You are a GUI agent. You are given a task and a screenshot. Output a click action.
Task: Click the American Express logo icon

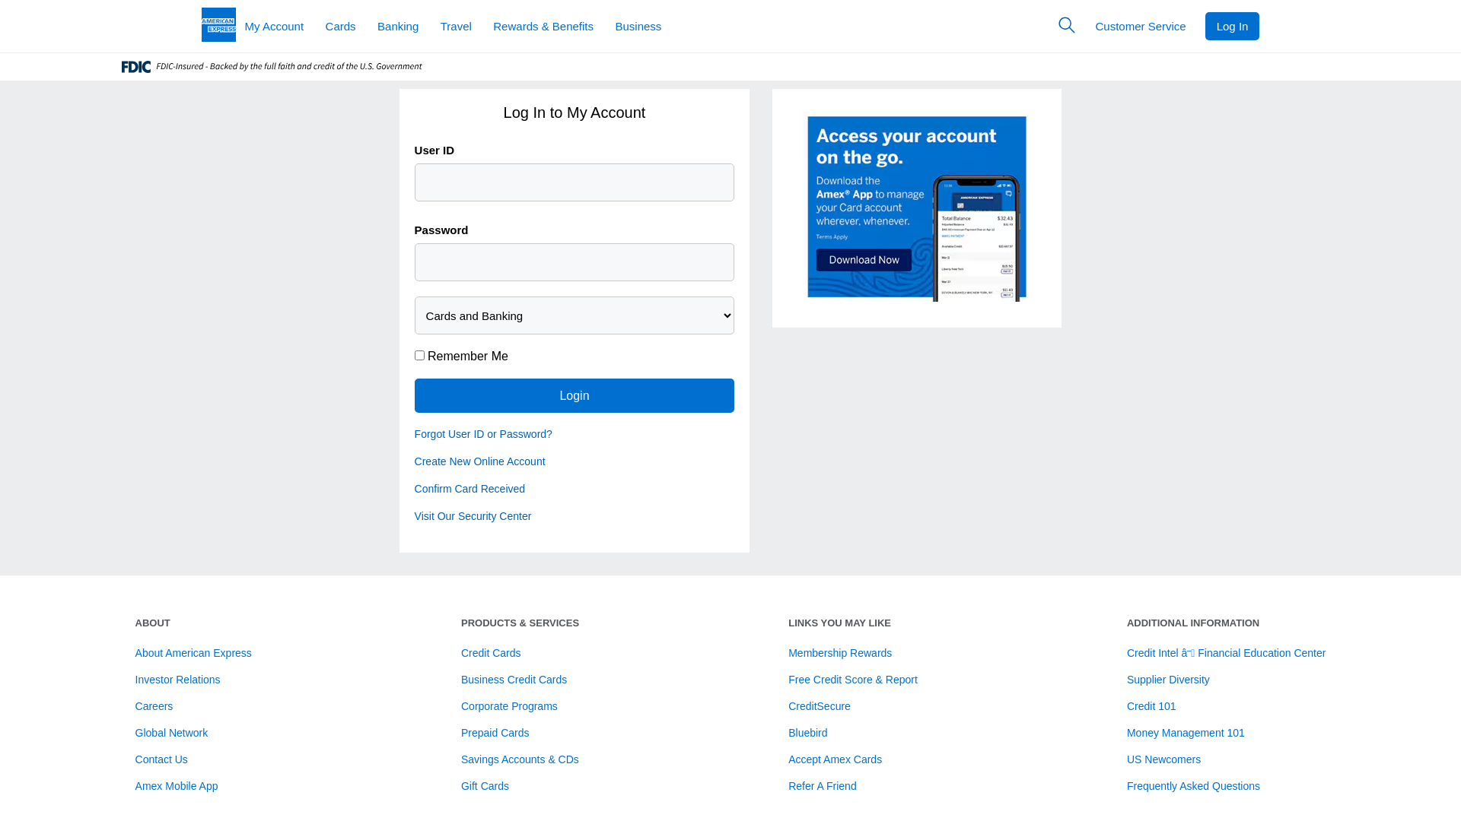(218, 25)
